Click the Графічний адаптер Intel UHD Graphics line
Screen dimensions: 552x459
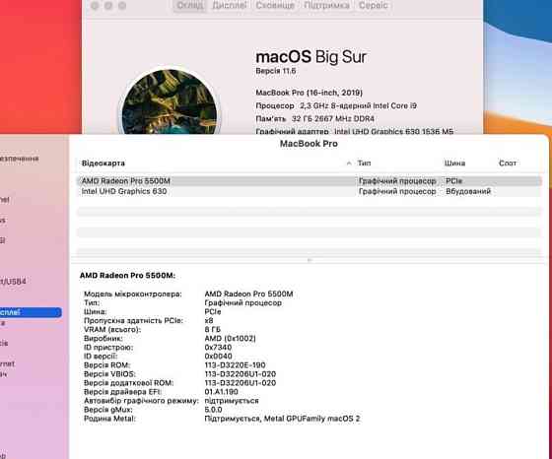(x=355, y=132)
